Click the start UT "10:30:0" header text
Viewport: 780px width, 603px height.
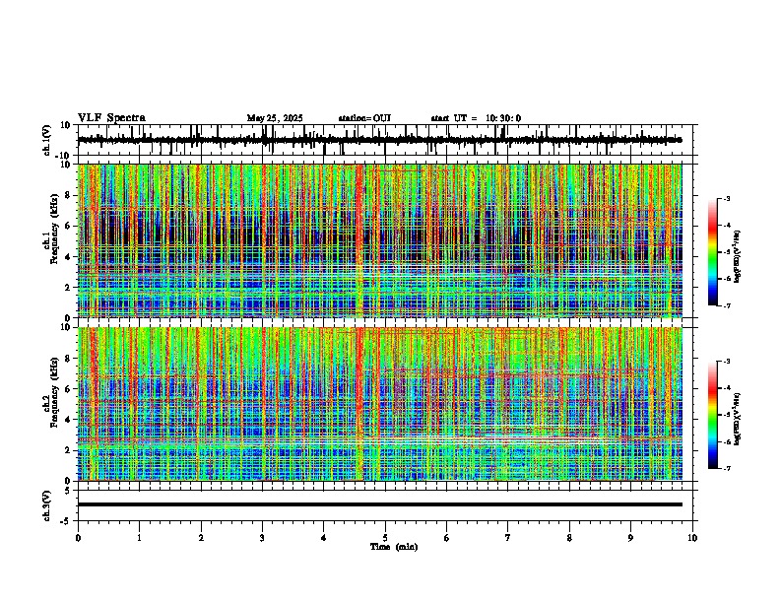(x=503, y=118)
